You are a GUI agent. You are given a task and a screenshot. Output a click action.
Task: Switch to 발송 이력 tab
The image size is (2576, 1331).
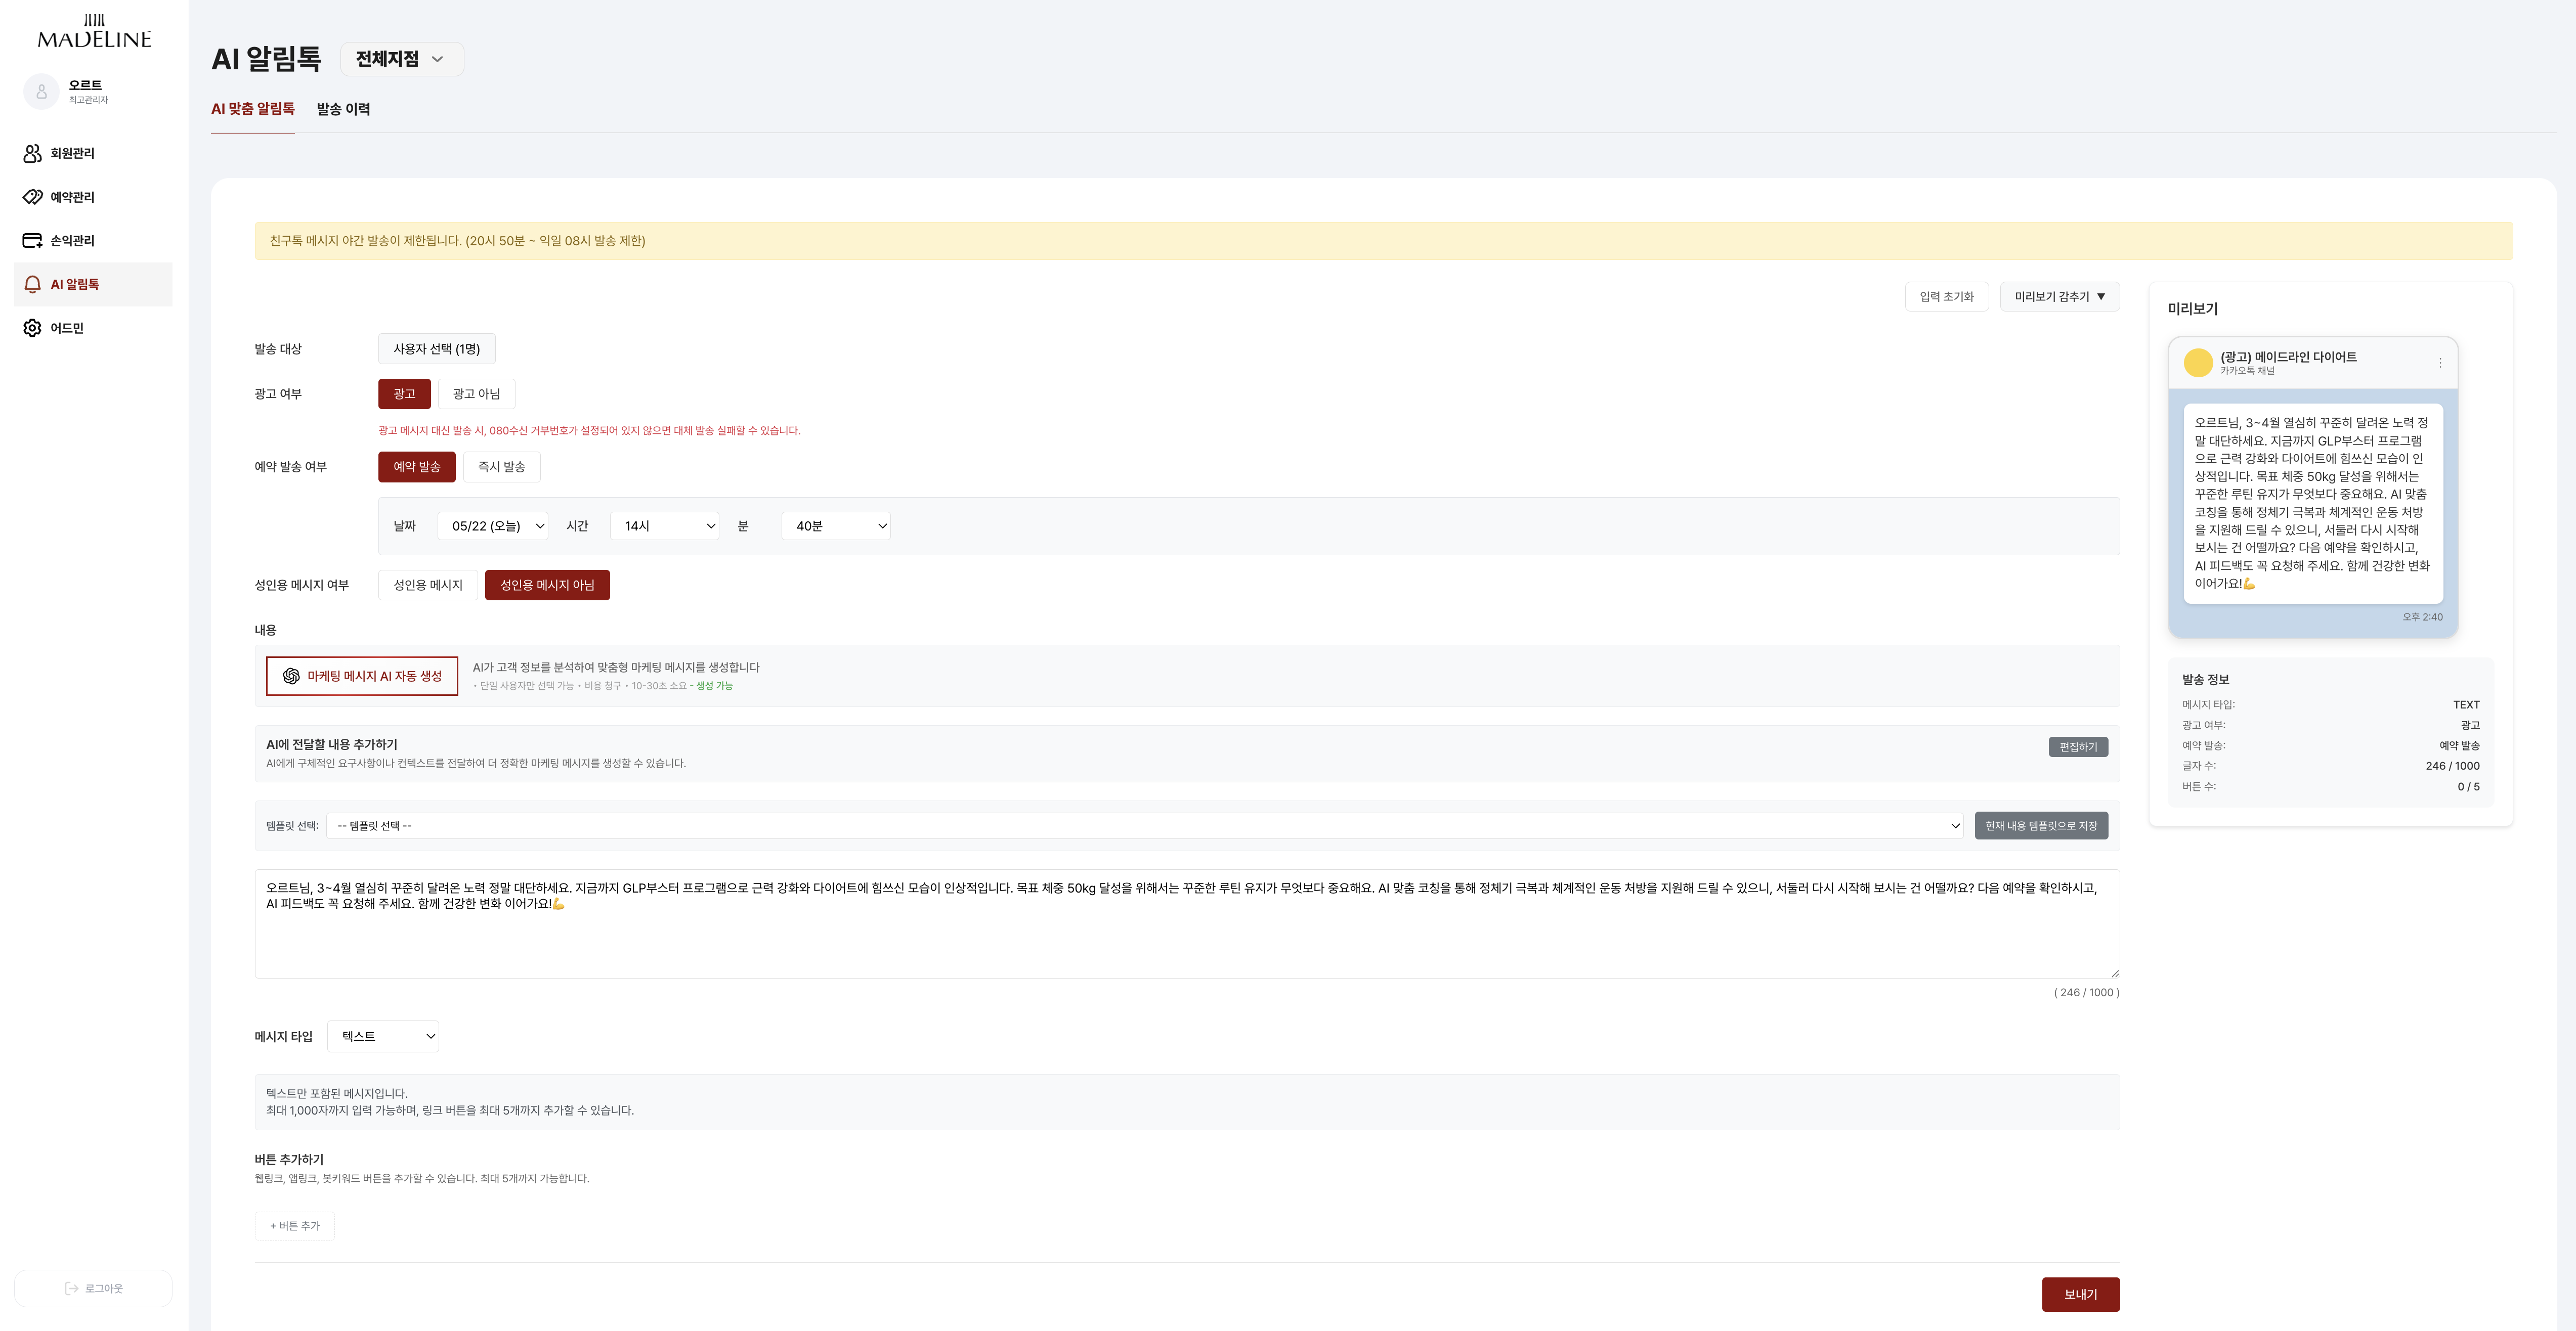[343, 109]
